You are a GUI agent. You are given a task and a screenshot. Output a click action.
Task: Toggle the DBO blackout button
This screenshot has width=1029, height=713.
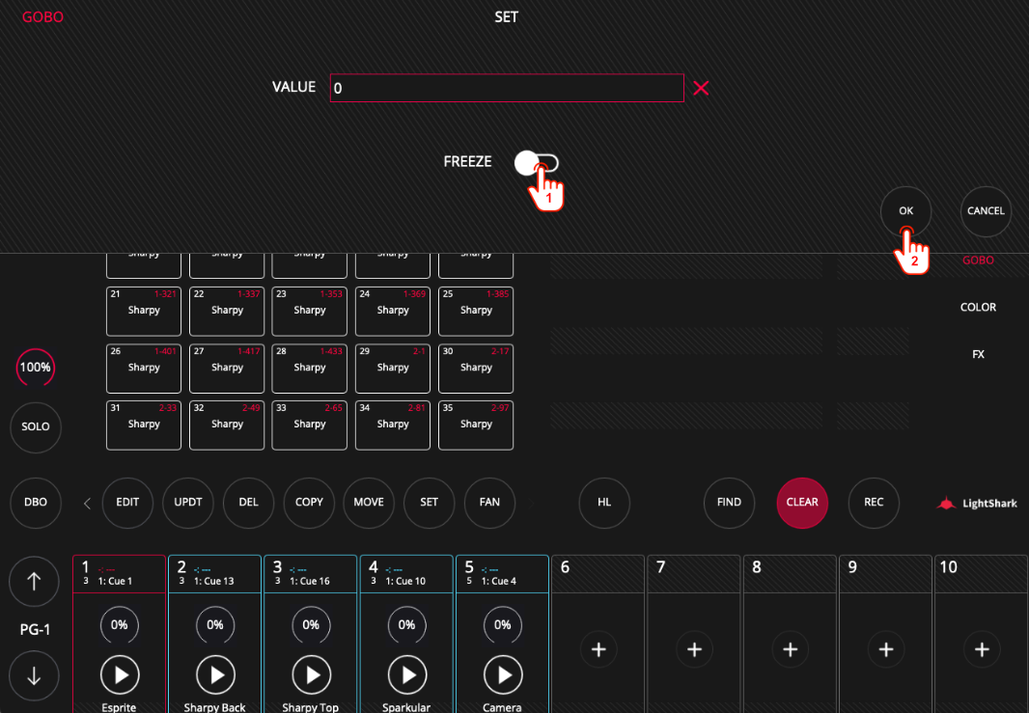pyautogui.click(x=36, y=503)
